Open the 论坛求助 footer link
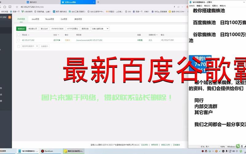Viewport: 246px width, 154px height. pos(144,145)
